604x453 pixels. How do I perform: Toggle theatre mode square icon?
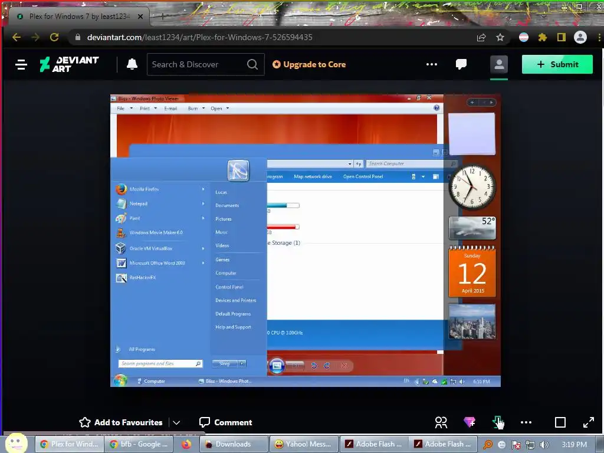tap(560, 422)
